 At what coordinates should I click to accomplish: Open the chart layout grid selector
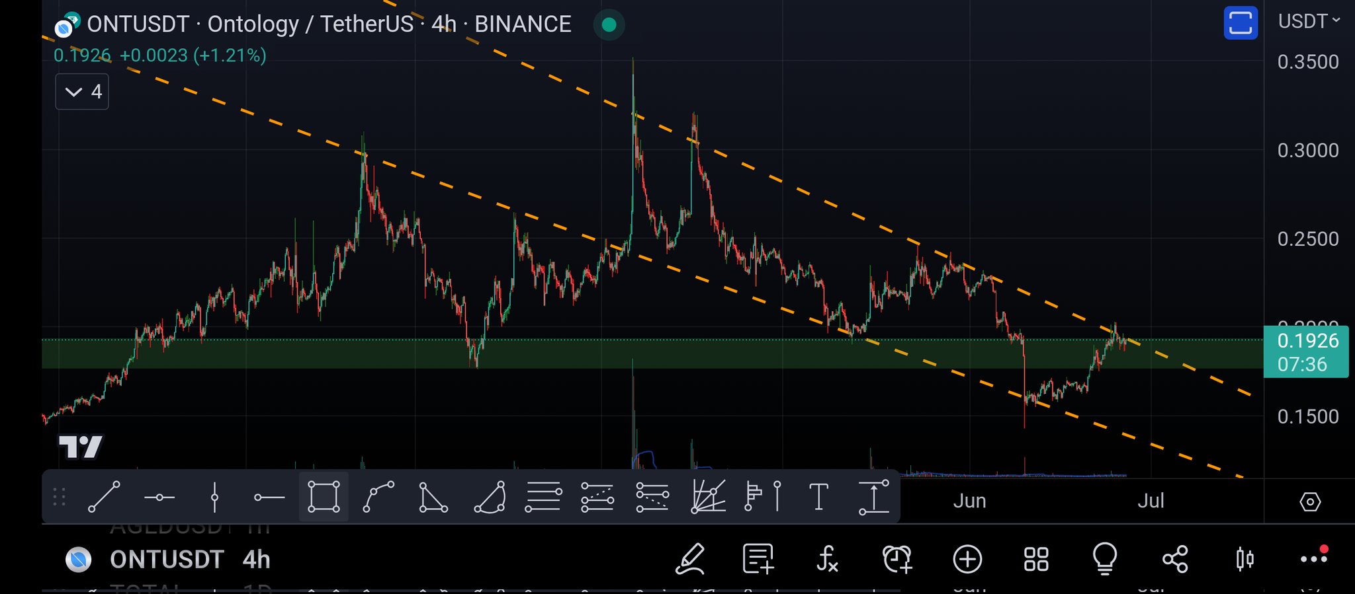point(1036,560)
